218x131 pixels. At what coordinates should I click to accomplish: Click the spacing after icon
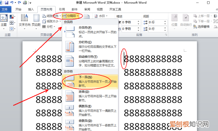coord(145,29)
